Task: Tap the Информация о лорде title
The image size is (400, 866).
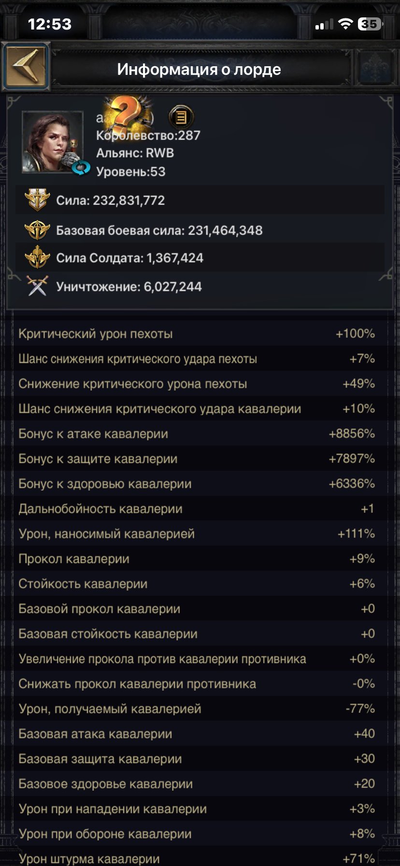Action: (199, 70)
